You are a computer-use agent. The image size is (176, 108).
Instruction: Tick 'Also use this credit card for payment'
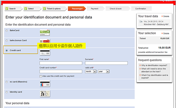41,76
